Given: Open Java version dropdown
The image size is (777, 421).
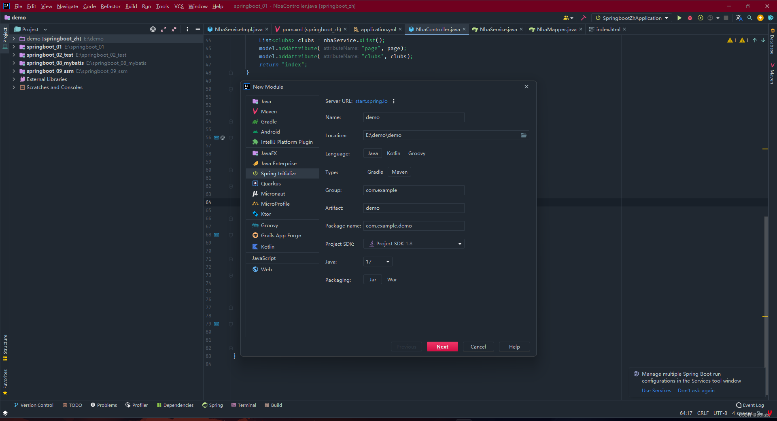Looking at the screenshot, I should click(378, 262).
